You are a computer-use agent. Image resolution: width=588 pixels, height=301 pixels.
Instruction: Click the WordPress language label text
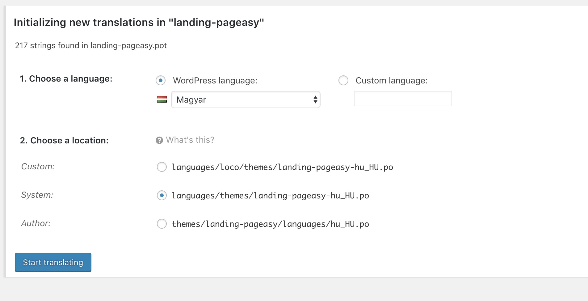pyautogui.click(x=215, y=81)
